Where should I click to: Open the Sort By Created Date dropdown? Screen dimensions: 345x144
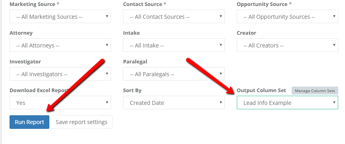173,103
